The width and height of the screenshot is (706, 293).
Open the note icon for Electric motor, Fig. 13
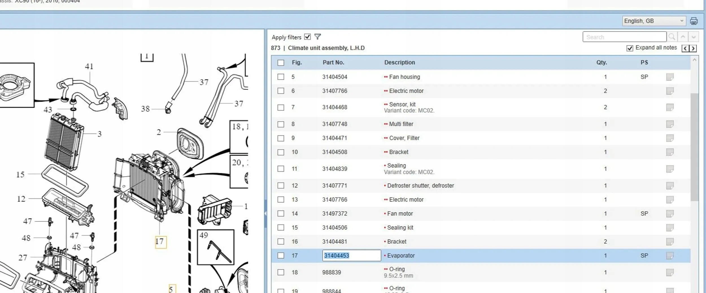click(670, 200)
